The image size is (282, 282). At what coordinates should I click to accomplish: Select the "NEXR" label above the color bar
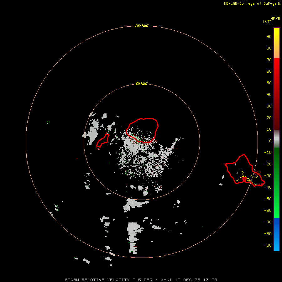[275, 19]
